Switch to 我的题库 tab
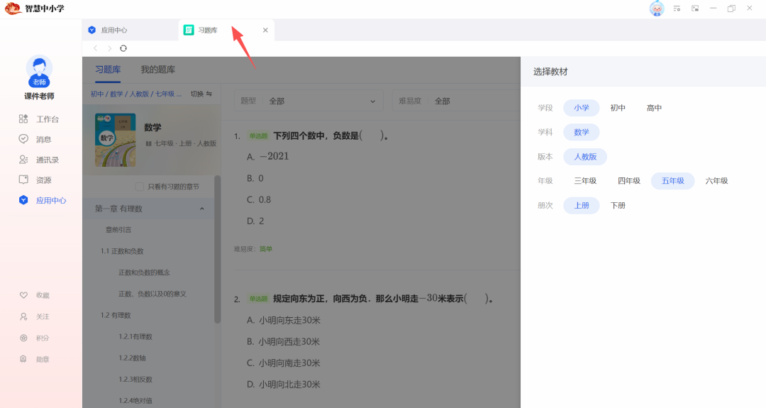Viewport: 766px width, 408px height. pyautogui.click(x=157, y=70)
